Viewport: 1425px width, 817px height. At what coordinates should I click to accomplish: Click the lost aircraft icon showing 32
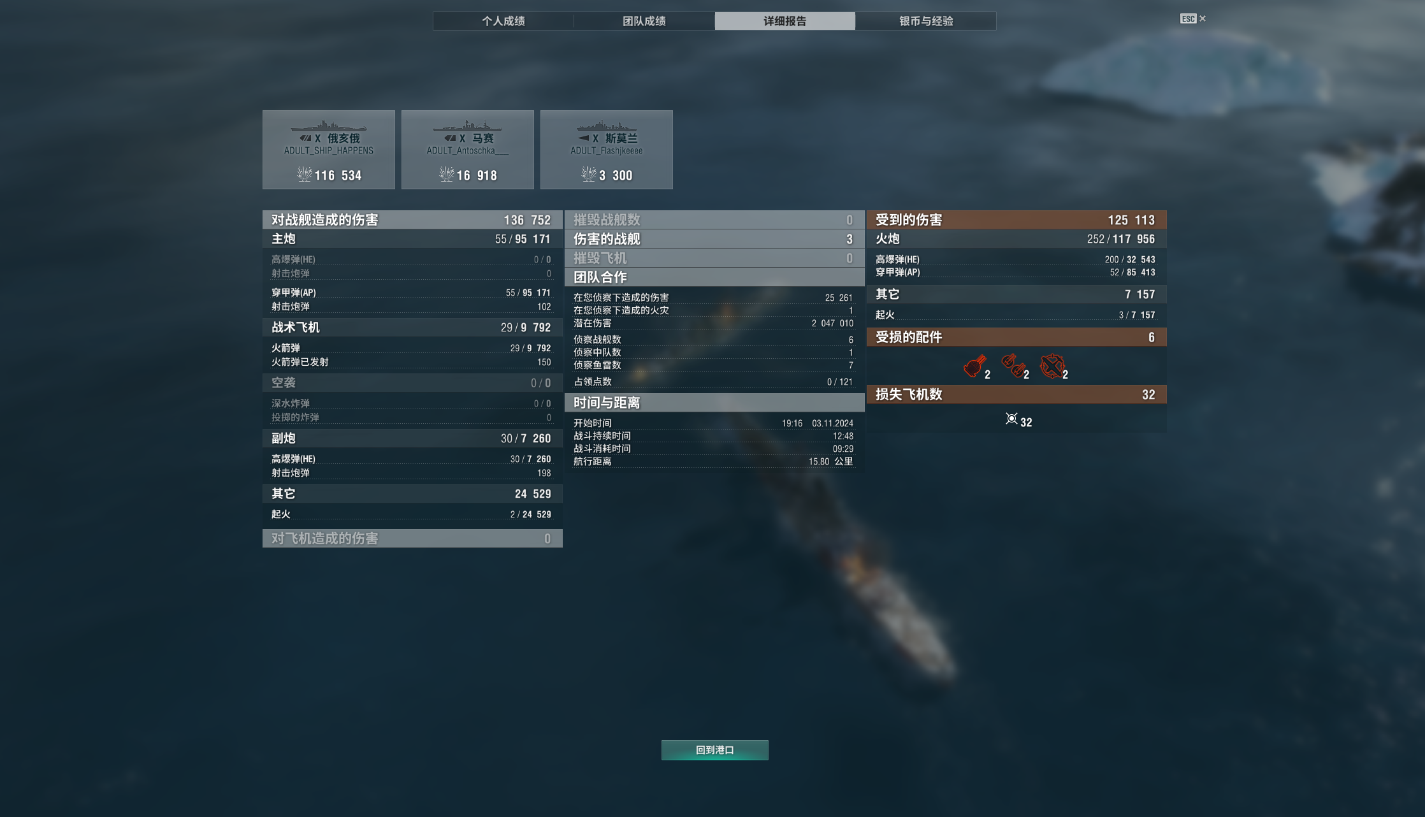[1011, 419]
